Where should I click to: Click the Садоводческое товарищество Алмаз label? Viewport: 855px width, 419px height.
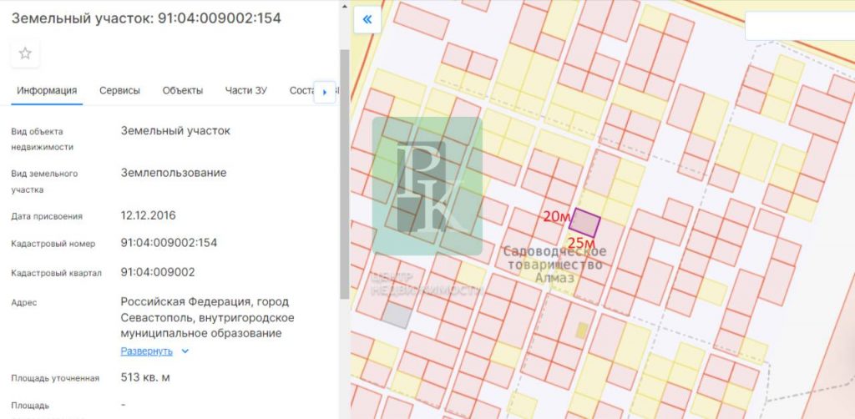click(x=554, y=265)
